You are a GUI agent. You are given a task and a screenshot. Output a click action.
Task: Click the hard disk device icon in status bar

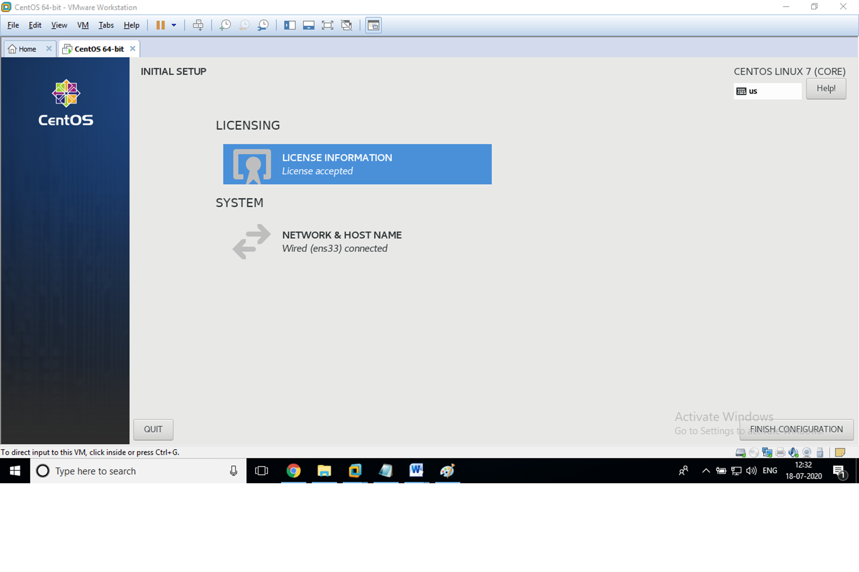coord(740,452)
